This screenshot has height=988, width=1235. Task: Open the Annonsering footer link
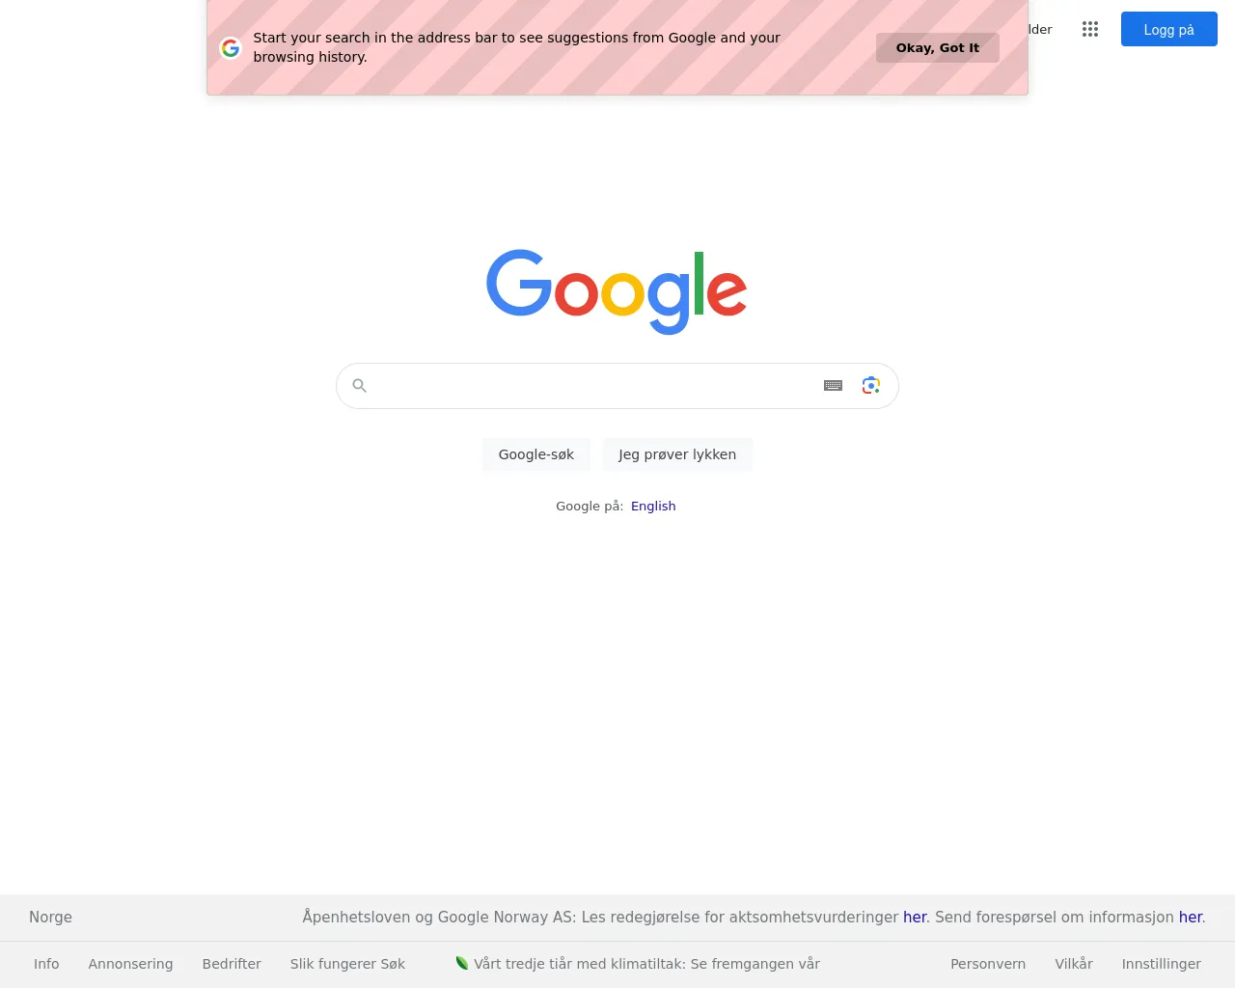point(130,964)
